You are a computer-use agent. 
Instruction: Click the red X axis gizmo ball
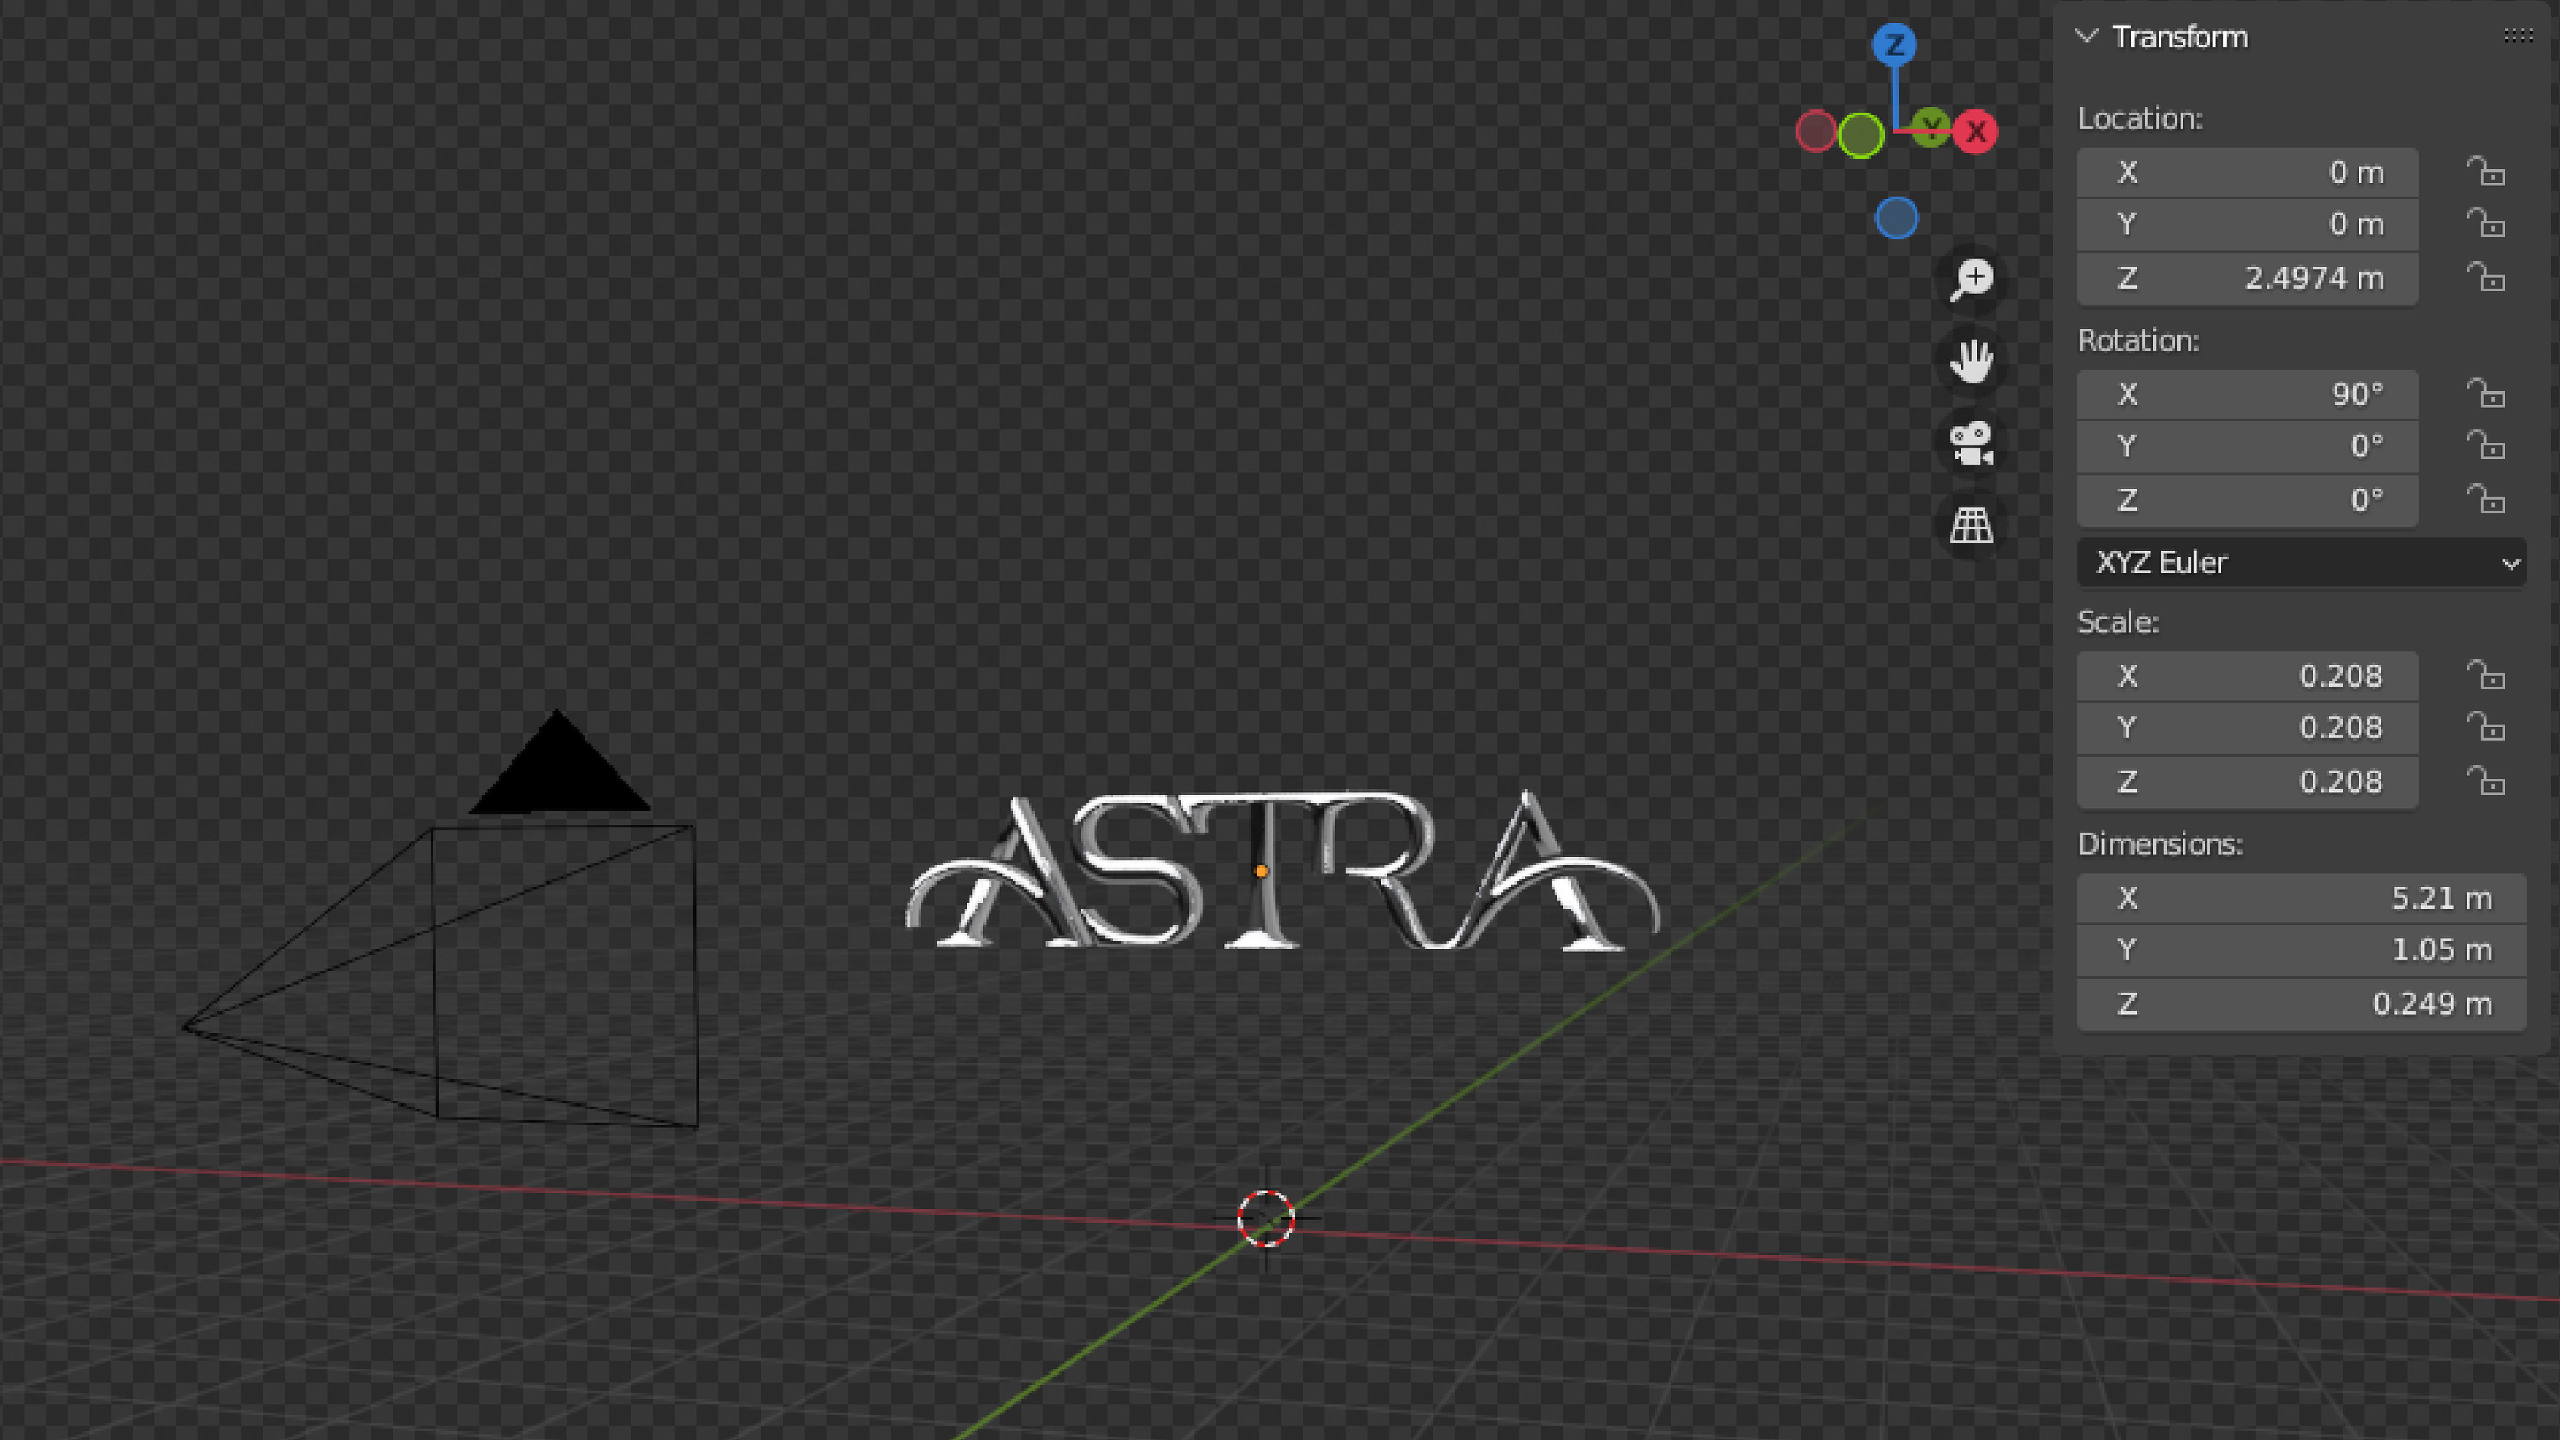click(1975, 131)
